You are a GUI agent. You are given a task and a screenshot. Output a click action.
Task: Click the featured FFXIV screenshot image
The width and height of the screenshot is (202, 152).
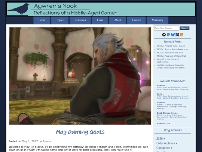coord(80,76)
